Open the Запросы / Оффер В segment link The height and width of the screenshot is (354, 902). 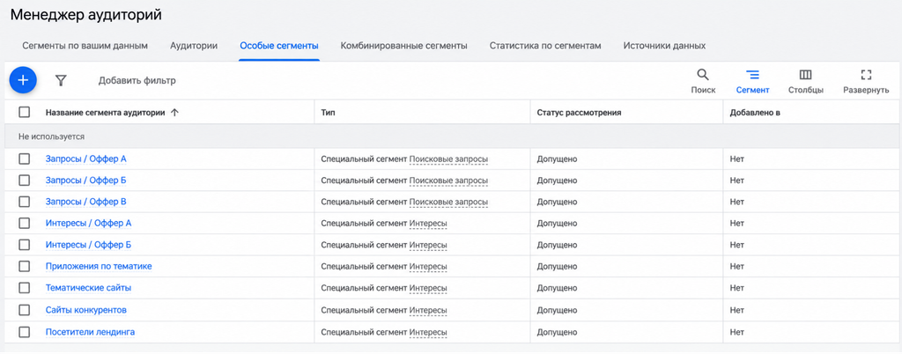point(85,202)
